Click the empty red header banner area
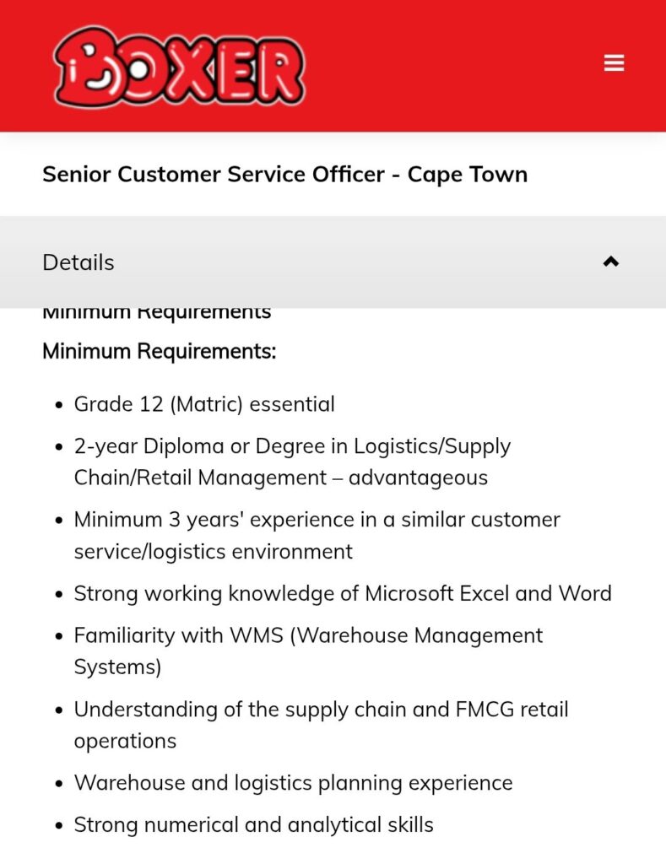 point(452,66)
